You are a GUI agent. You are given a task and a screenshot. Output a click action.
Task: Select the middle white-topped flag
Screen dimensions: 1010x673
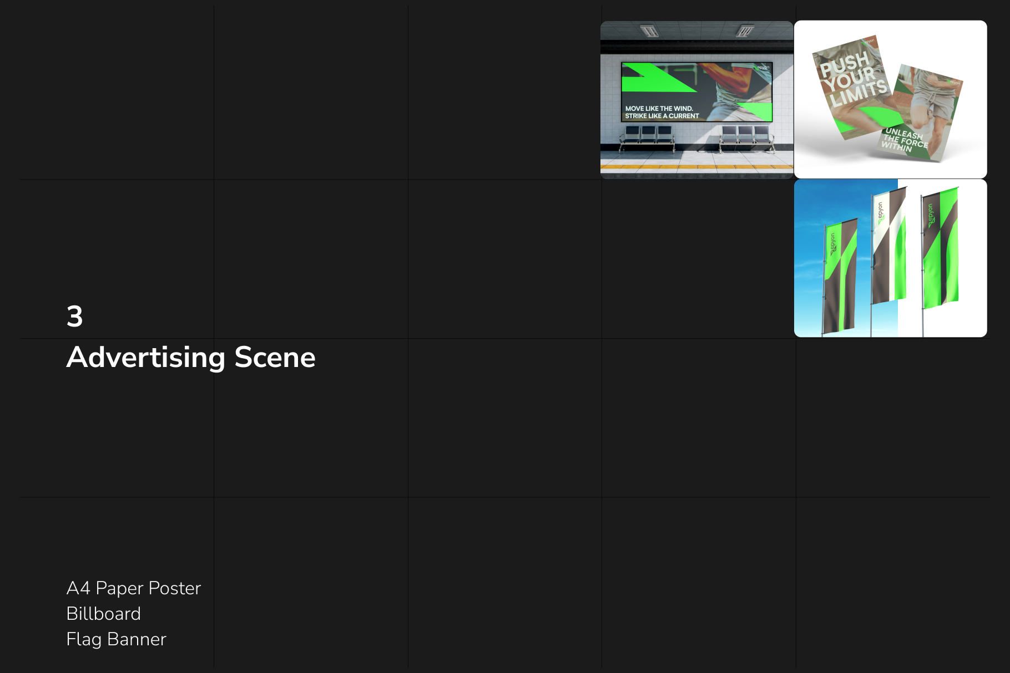click(888, 247)
